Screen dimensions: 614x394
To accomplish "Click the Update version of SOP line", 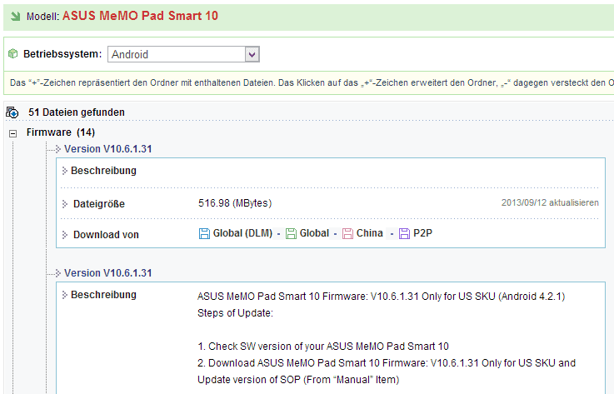I will click(x=298, y=380).
